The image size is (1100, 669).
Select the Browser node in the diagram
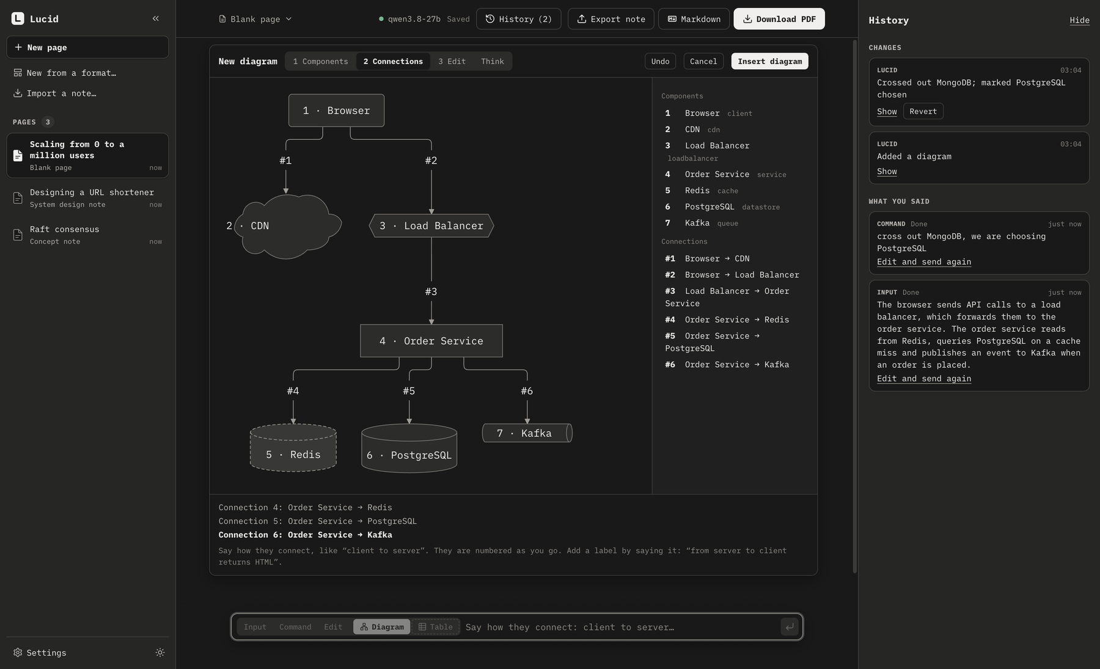336,111
